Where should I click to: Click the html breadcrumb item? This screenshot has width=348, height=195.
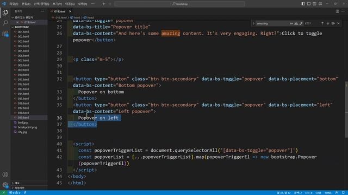click(75, 17)
